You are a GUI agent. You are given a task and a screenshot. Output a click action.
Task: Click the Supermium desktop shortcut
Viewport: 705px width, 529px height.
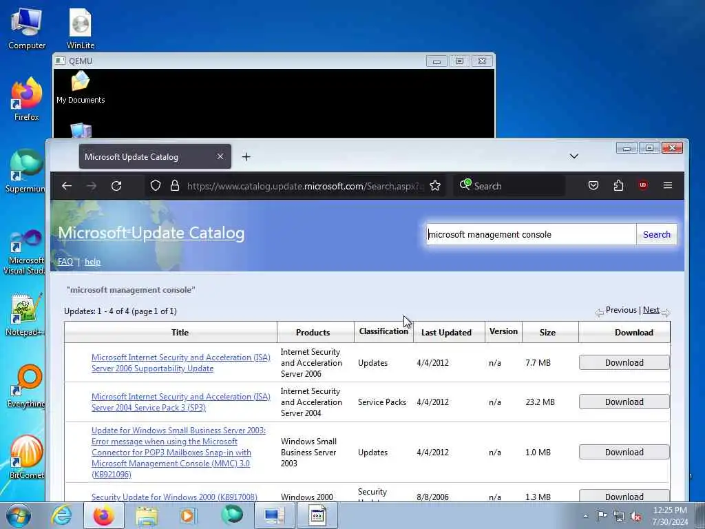pyautogui.click(x=25, y=171)
